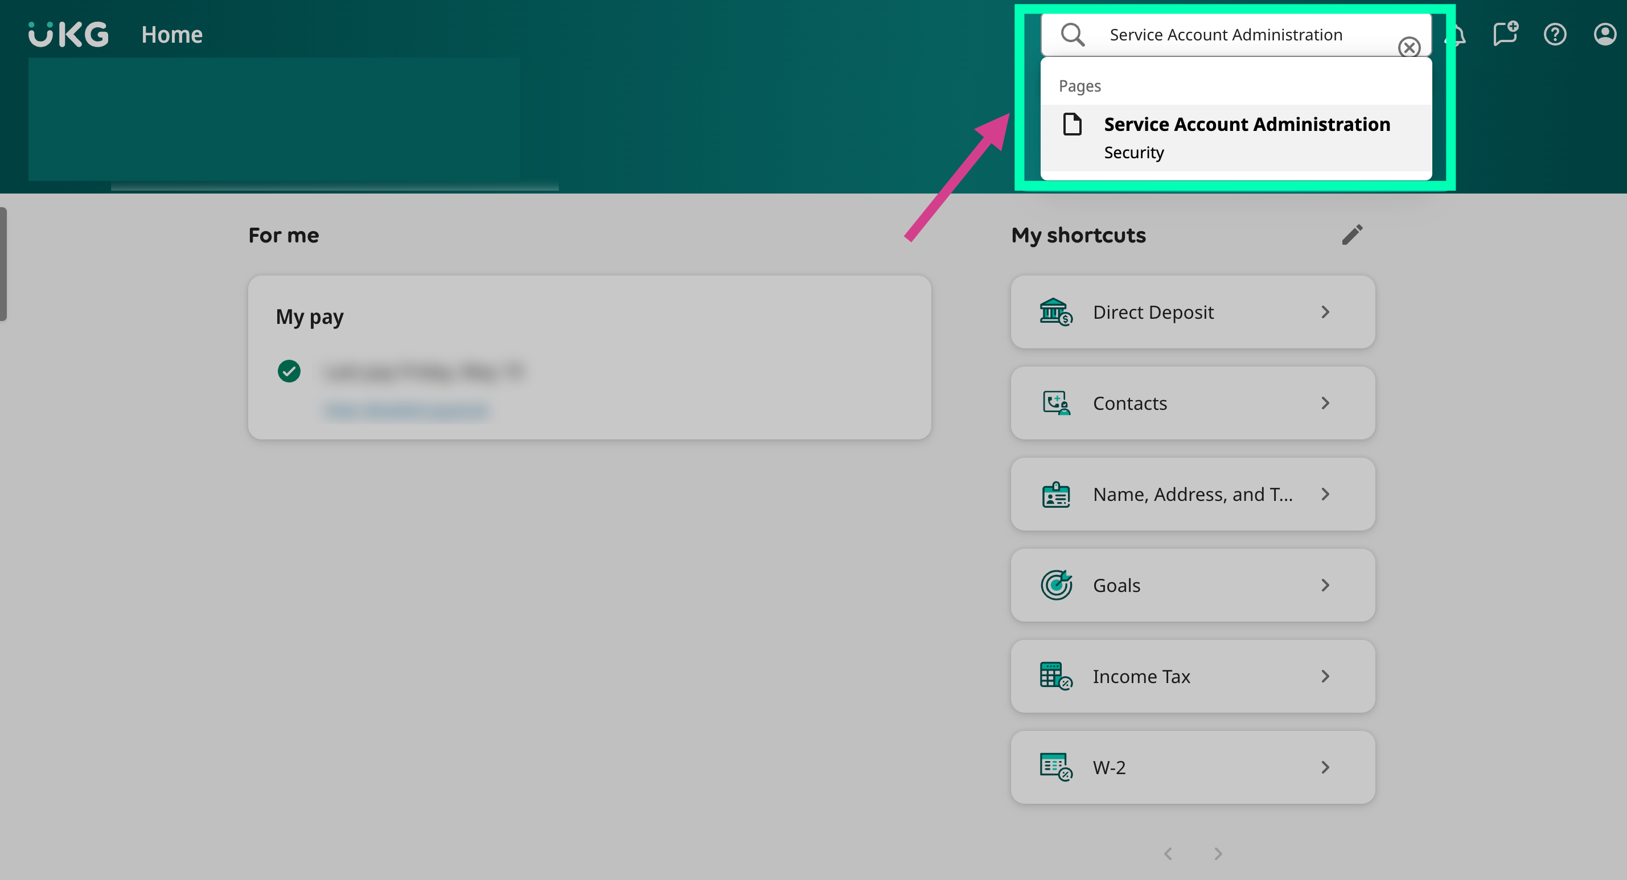
Task: Edit My shortcuts with pencil icon
Action: 1351,235
